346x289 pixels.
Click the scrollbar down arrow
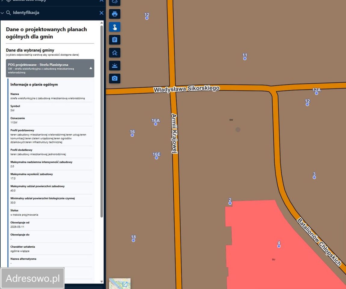pyautogui.click(x=101, y=281)
